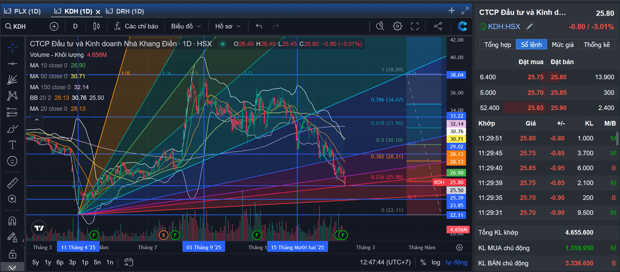The image size is (620, 272).
Task: Enter fullscreen chart mode
Action: click(x=415, y=26)
